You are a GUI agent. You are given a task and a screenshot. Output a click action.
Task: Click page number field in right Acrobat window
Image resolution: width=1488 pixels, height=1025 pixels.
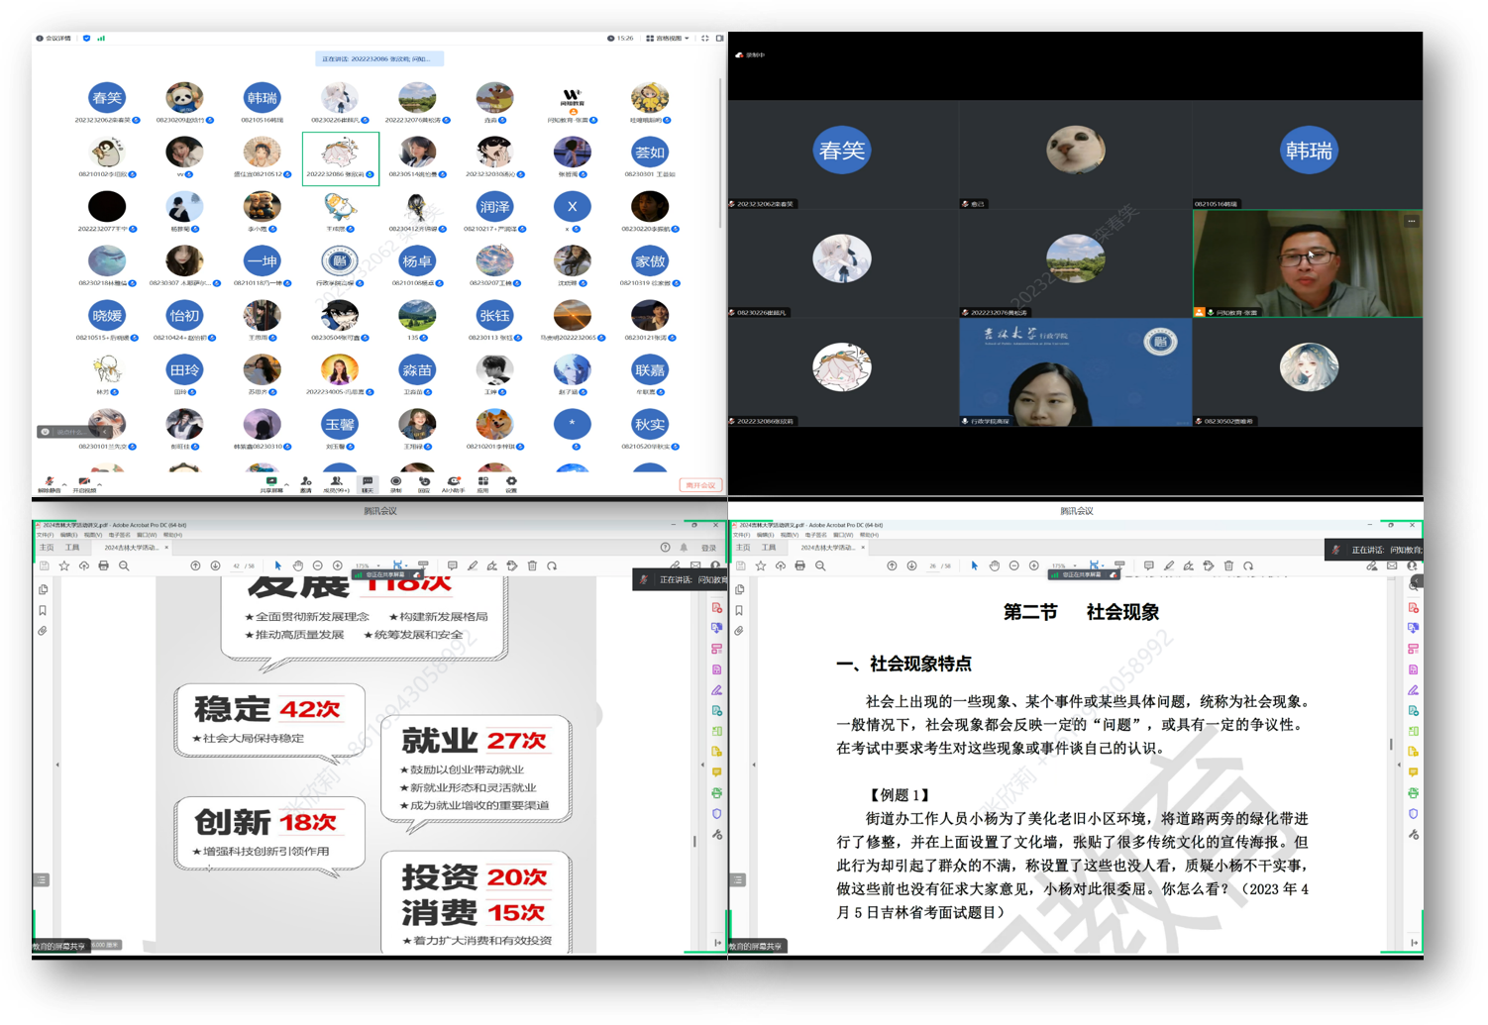coord(933,566)
